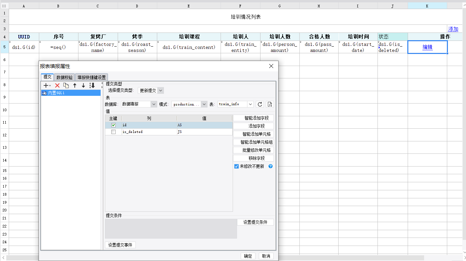Screen dimensions: 466x261
Task: Click the 添加字段 button
Action: click(x=253, y=126)
